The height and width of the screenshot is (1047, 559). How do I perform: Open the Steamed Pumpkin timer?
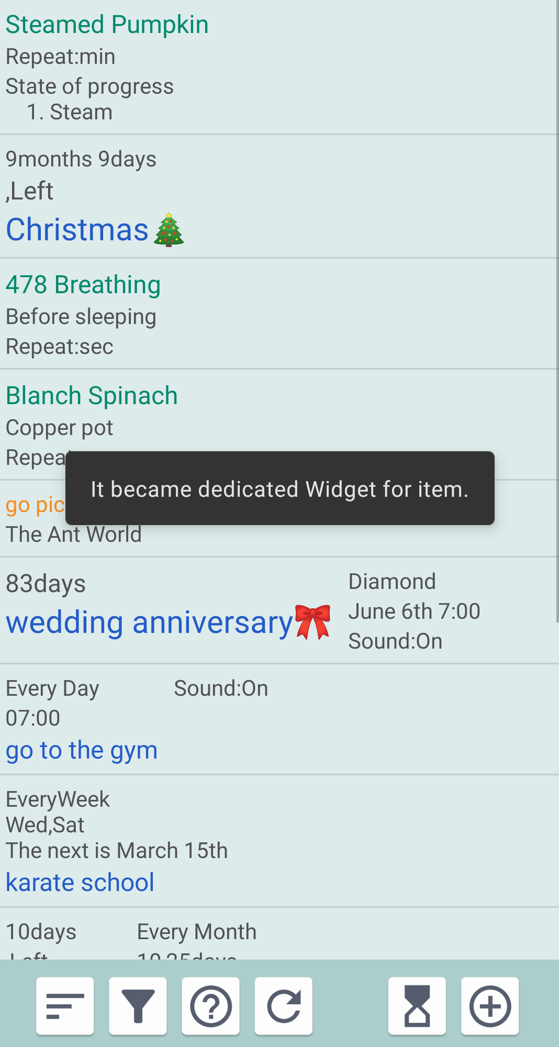pyautogui.click(x=107, y=25)
